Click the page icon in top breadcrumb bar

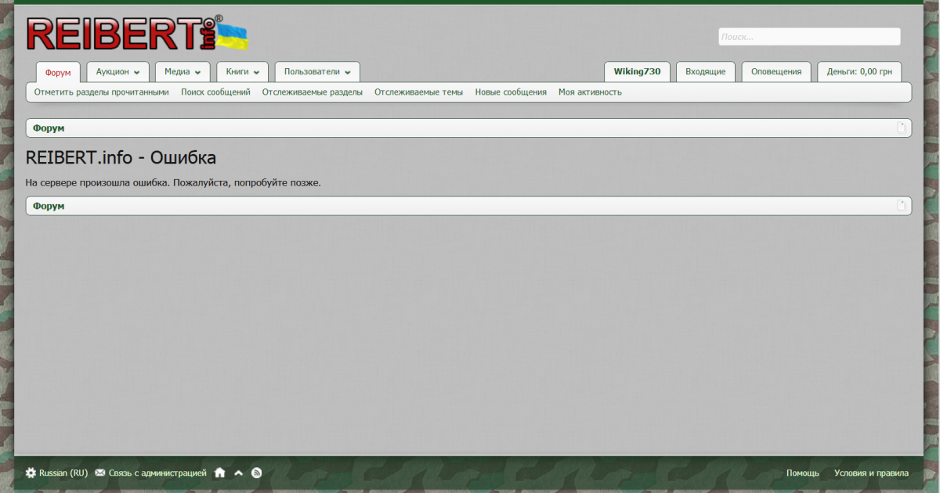[x=902, y=128]
